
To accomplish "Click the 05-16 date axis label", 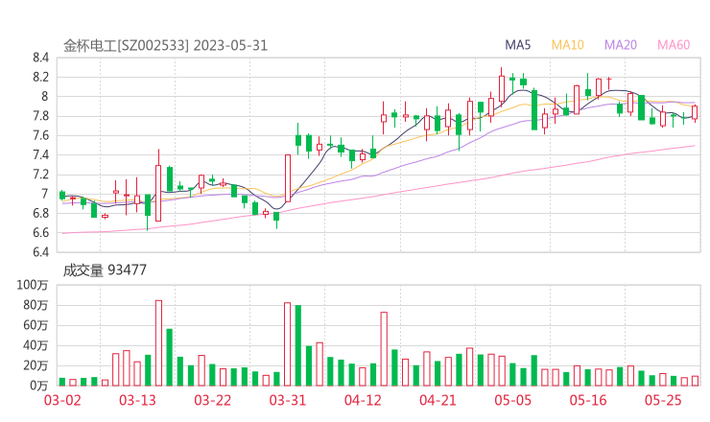I will pos(588,400).
